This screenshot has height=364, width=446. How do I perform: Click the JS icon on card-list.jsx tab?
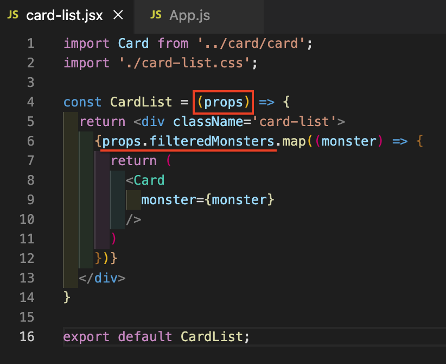click(x=13, y=15)
